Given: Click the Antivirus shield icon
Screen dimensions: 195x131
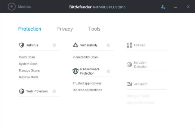Looking at the screenshot, I should 22,45.
